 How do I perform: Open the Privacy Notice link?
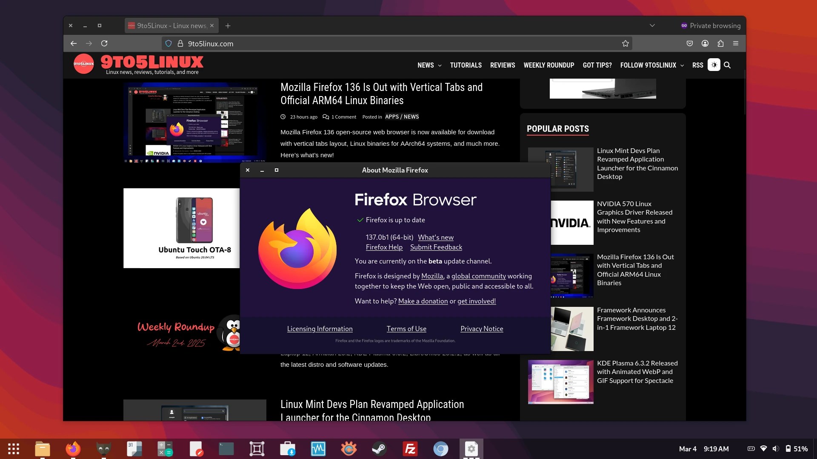tap(481, 329)
